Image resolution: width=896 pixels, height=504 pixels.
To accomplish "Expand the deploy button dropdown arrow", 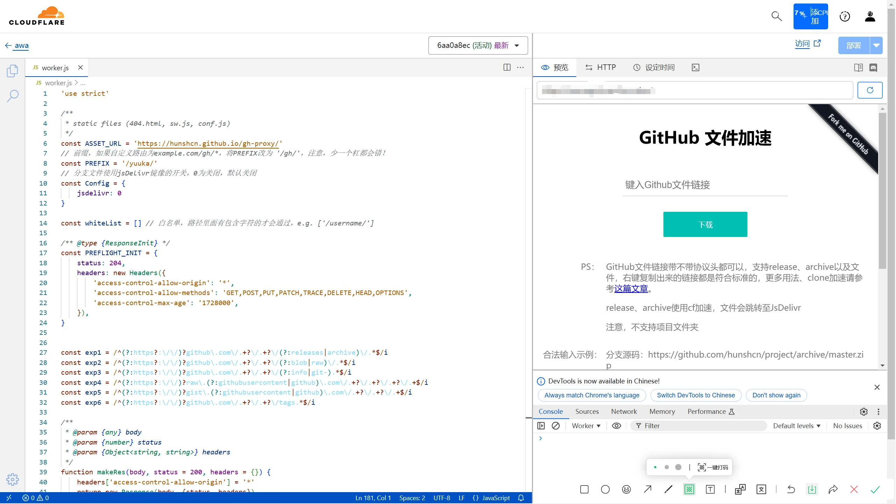I will tap(876, 45).
